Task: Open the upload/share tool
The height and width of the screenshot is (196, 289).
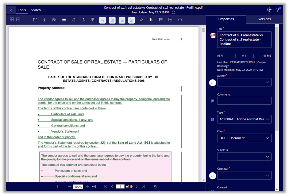Action: pyautogui.click(x=83, y=19)
